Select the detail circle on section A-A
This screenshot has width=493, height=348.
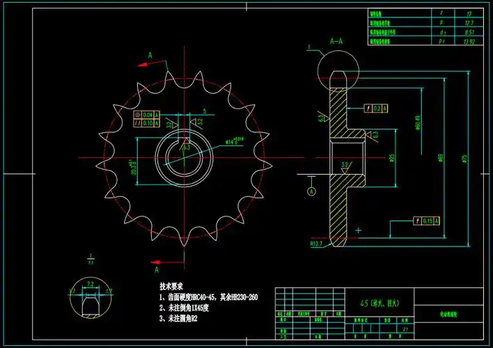pyautogui.click(x=338, y=70)
